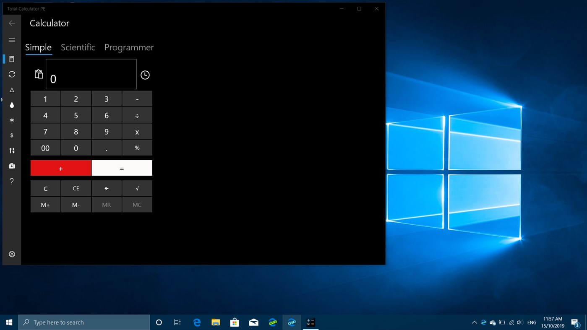Switch to the Programmer tab
This screenshot has width=587, height=330.
(129, 47)
